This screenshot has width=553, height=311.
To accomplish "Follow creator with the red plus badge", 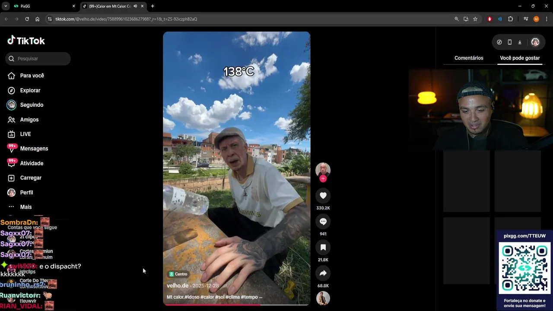I will 323,179.
